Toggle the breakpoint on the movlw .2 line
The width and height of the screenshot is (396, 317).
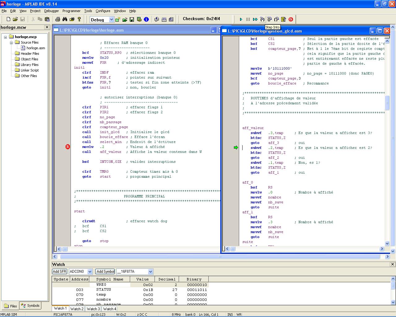click(x=68, y=147)
